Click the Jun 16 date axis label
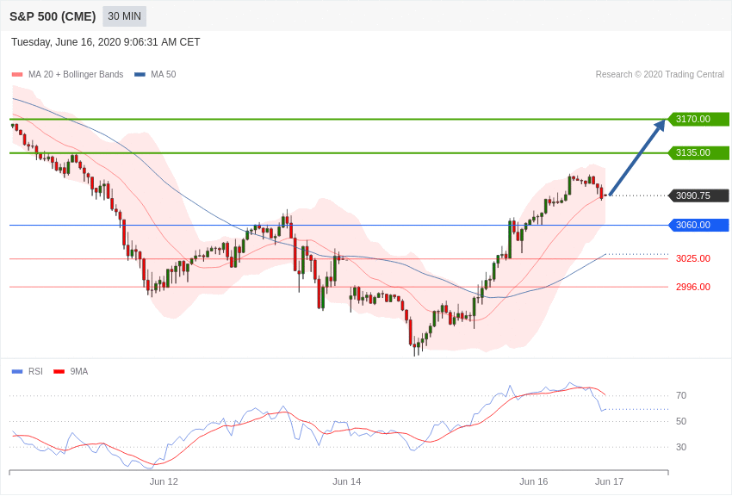Viewport: 732px width, 496px height. click(x=534, y=481)
